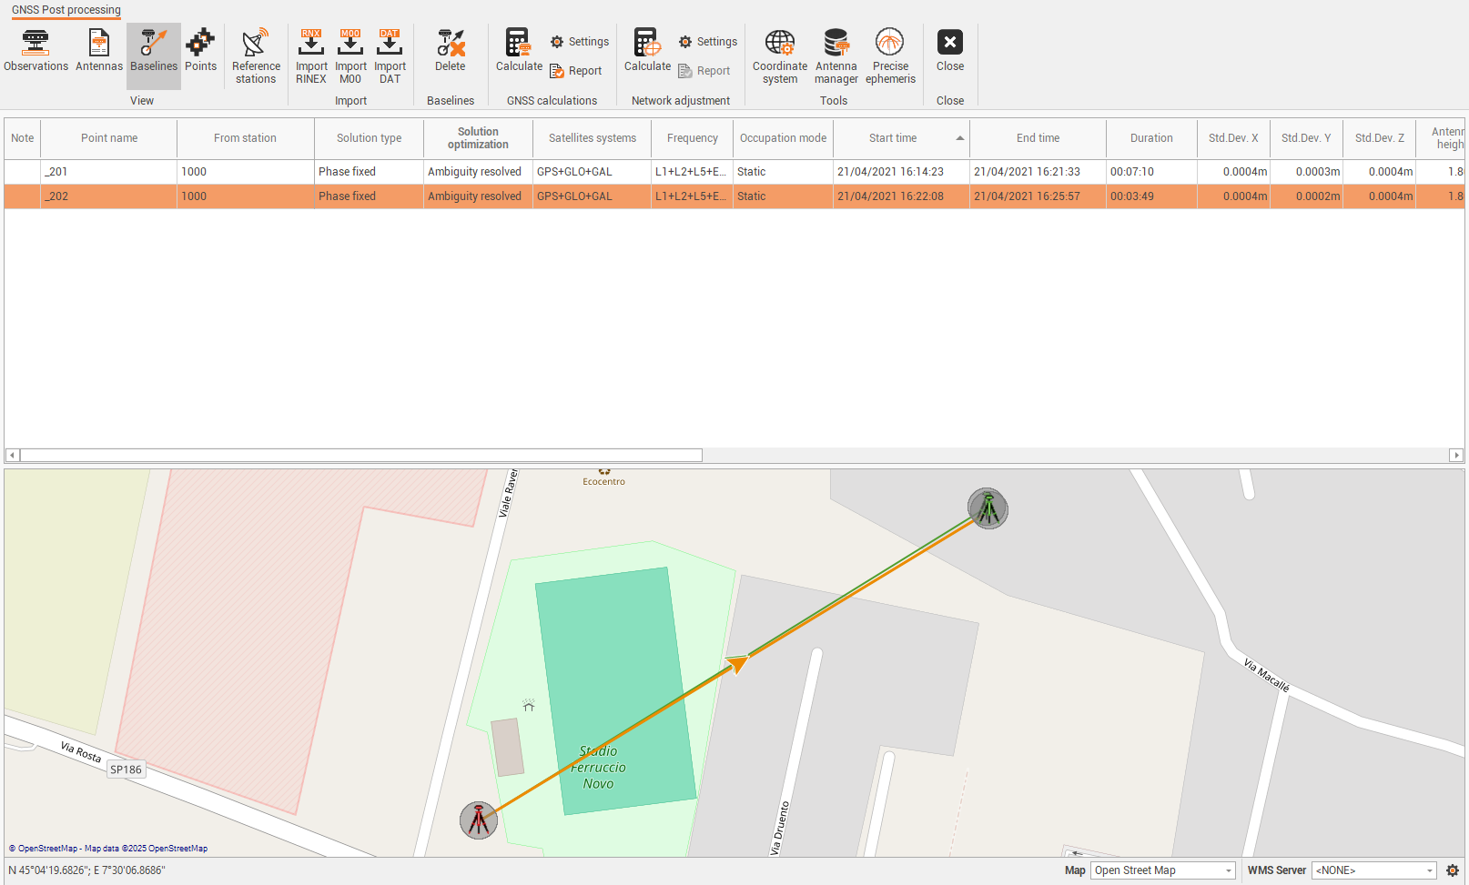Expand the WMS Server dropdown
Image resolution: width=1469 pixels, height=885 pixels.
point(1429,870)
